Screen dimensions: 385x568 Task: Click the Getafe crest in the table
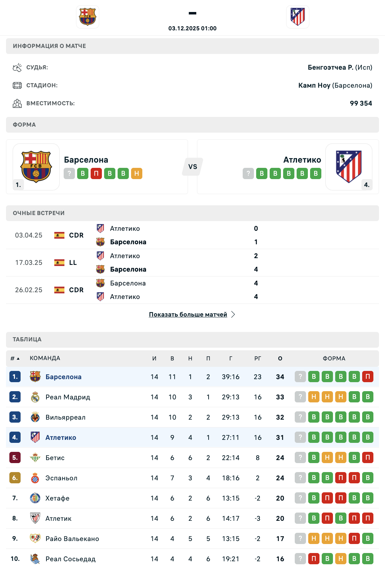[35, 498]
